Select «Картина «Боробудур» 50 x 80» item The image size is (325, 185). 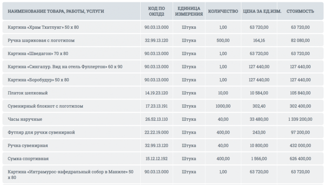pos(39,80)
